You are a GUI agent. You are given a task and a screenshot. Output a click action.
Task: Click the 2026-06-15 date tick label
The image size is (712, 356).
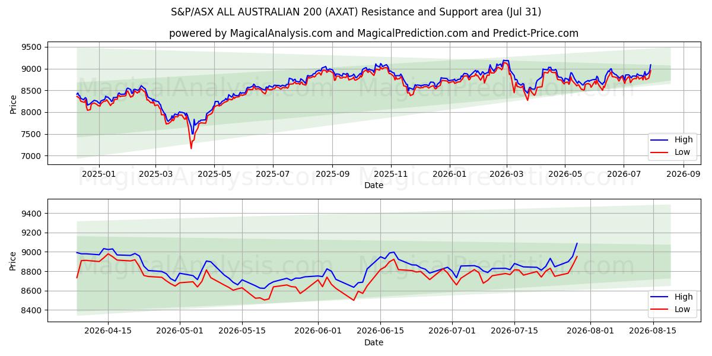tap(380, 331)
